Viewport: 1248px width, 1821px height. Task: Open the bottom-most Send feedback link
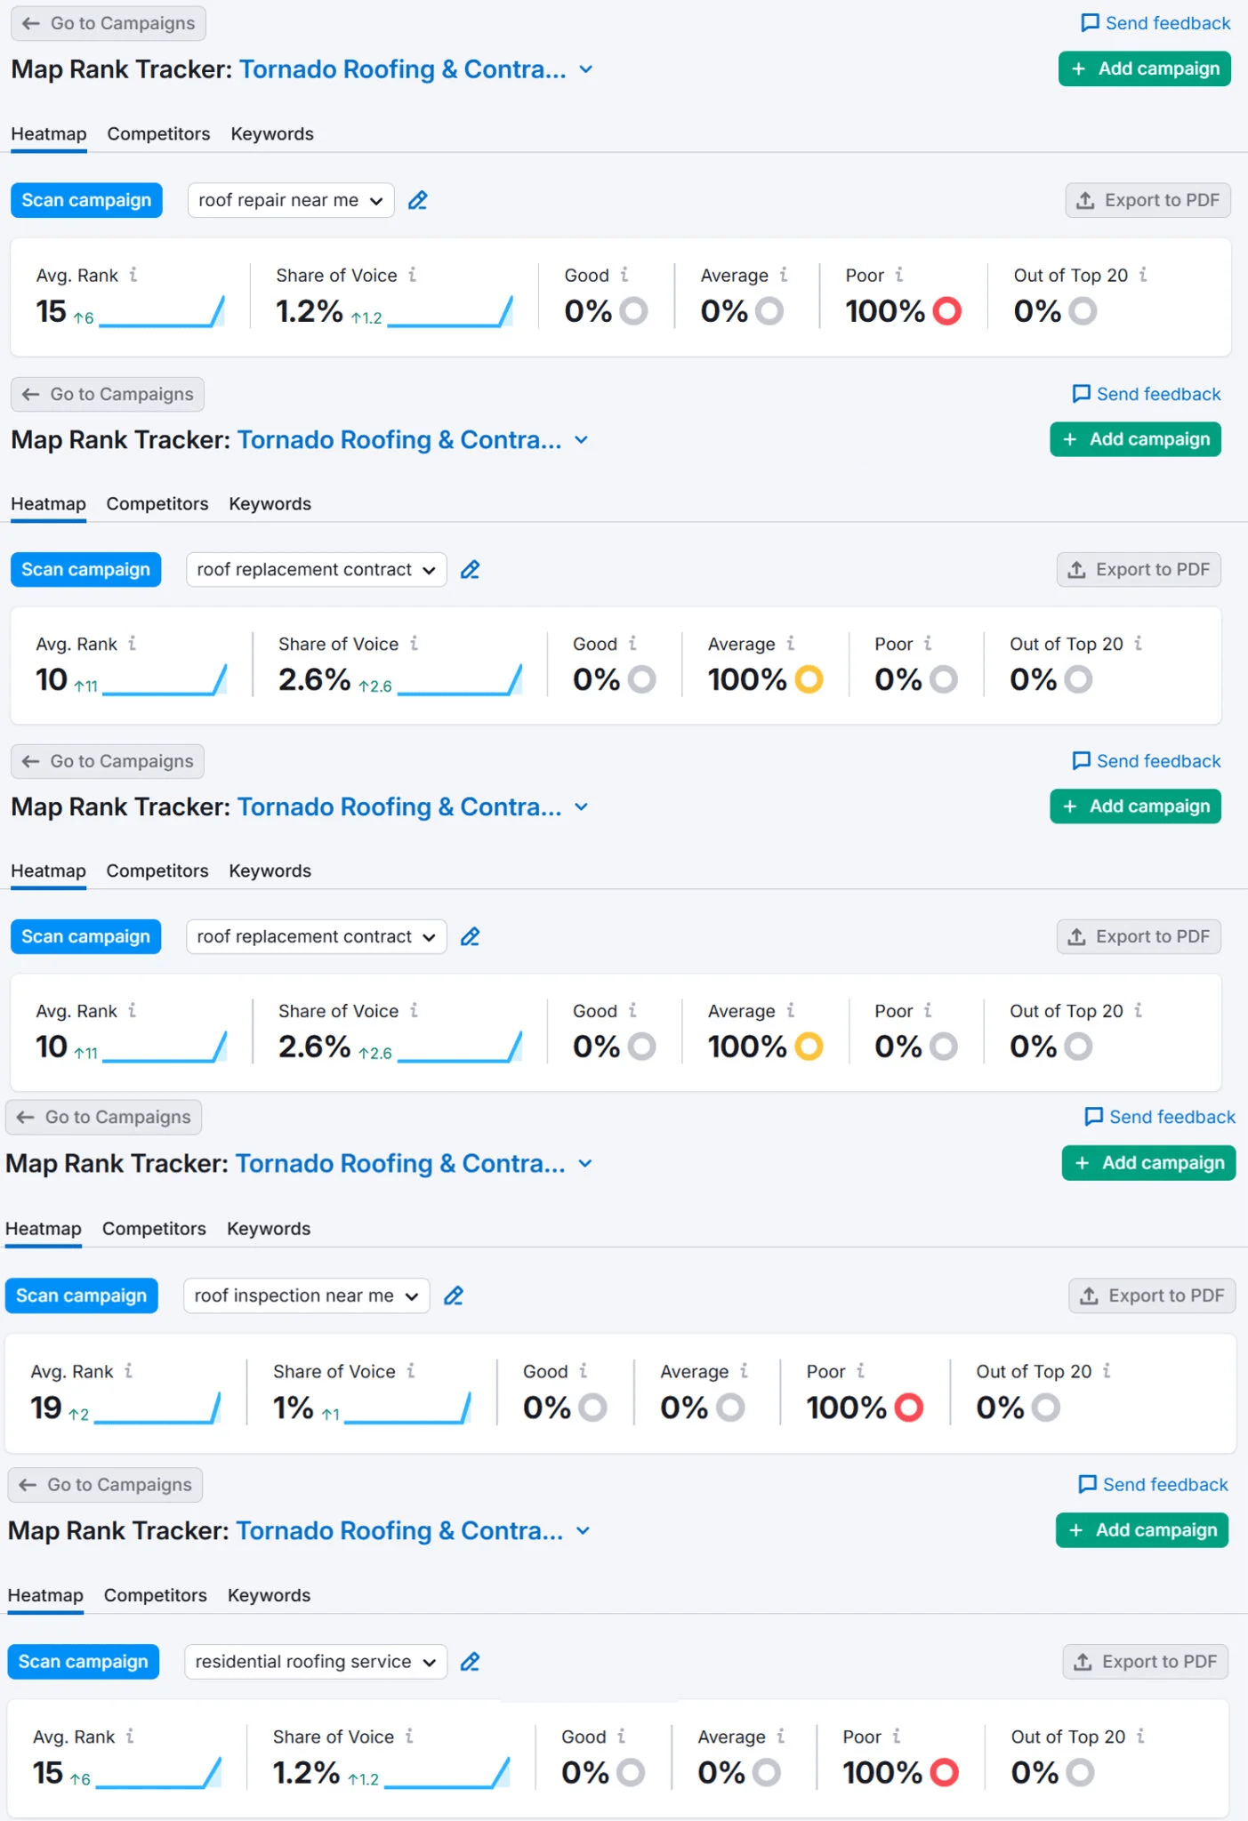(x=1153, y=1484)
